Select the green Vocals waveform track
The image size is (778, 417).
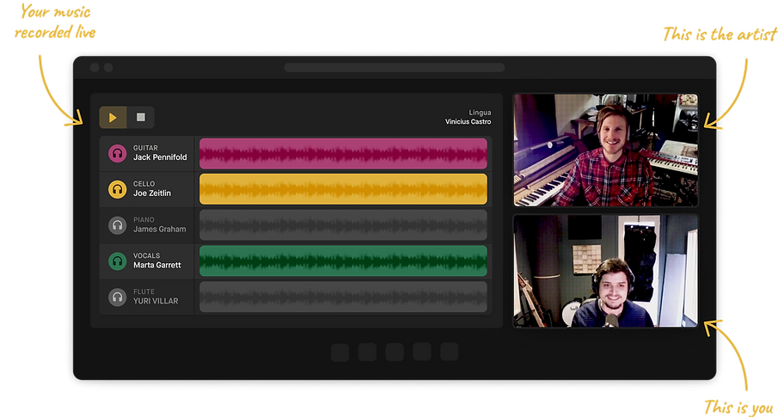pyautogui.click(x=343, y=261)
